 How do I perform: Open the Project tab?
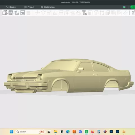(29, 7)
